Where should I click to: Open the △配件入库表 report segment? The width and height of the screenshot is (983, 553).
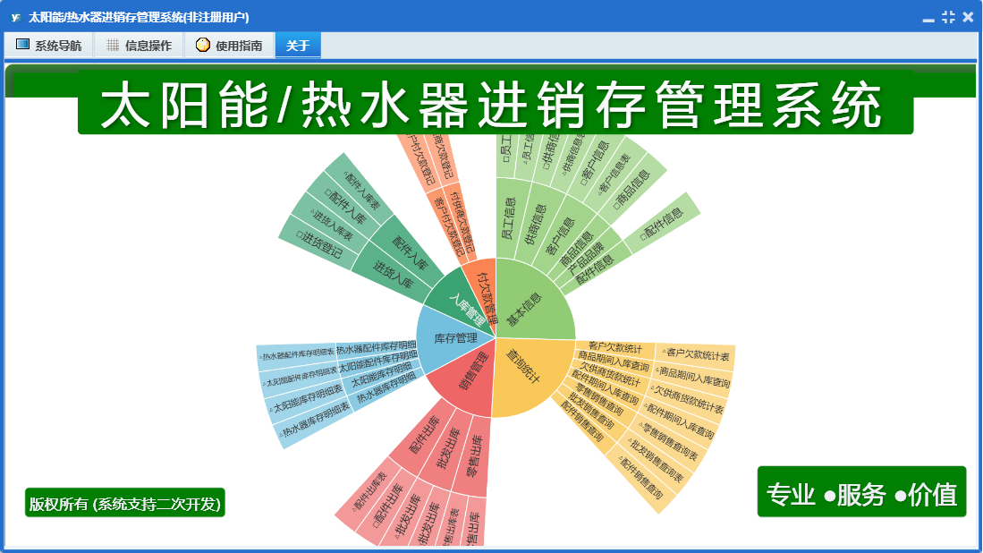(x=361, y=190)
